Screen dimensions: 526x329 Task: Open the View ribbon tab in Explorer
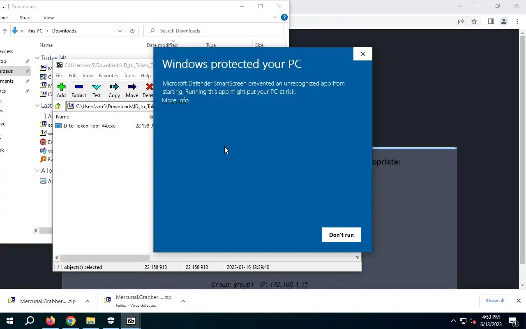pos(48,18)
